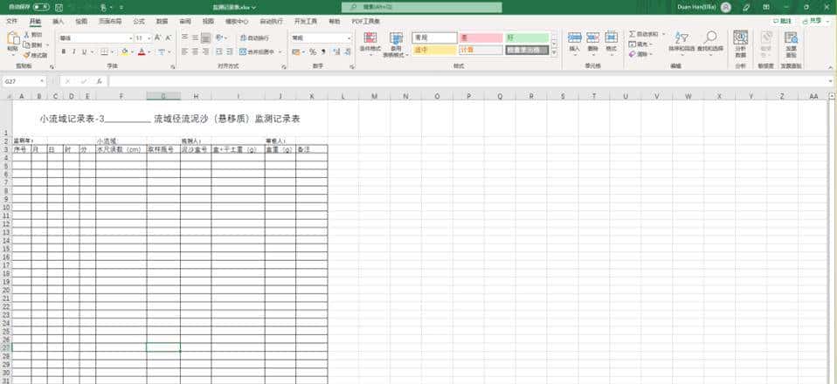Expand the Name Box dropdown
This screenshot has width=837, height=384.
tap(42, 82)
